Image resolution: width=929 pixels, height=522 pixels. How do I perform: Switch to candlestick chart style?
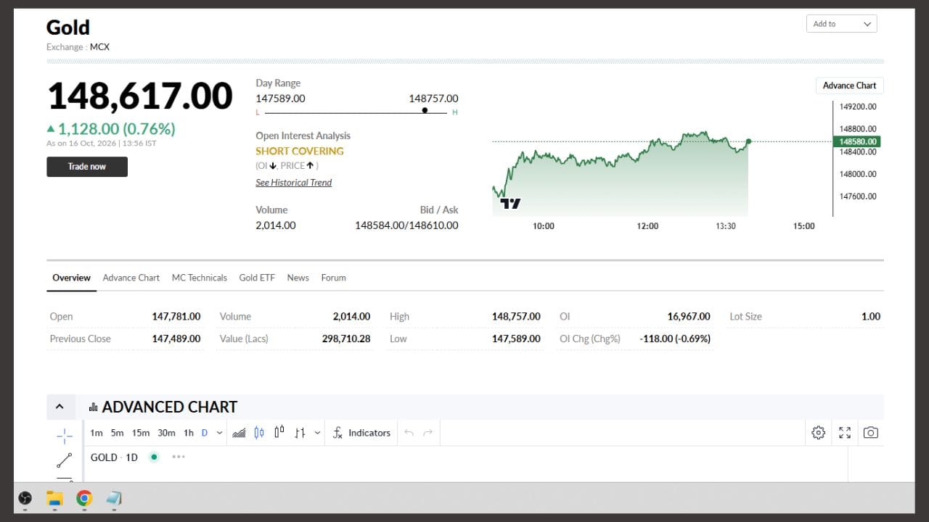(x=259, y=433)
